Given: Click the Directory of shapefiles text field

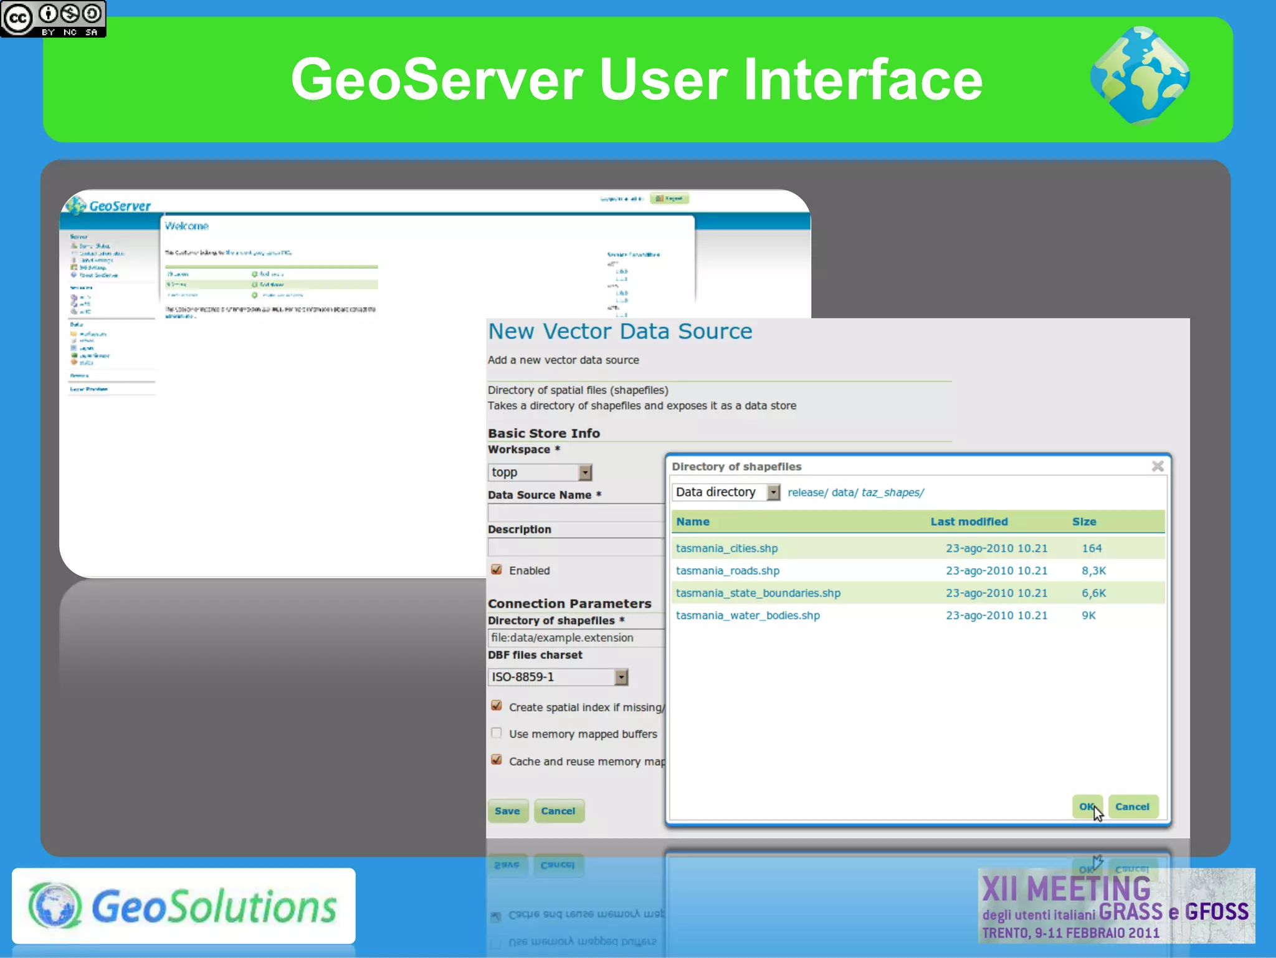Looking at the screenshot, I should click(576, 638).
